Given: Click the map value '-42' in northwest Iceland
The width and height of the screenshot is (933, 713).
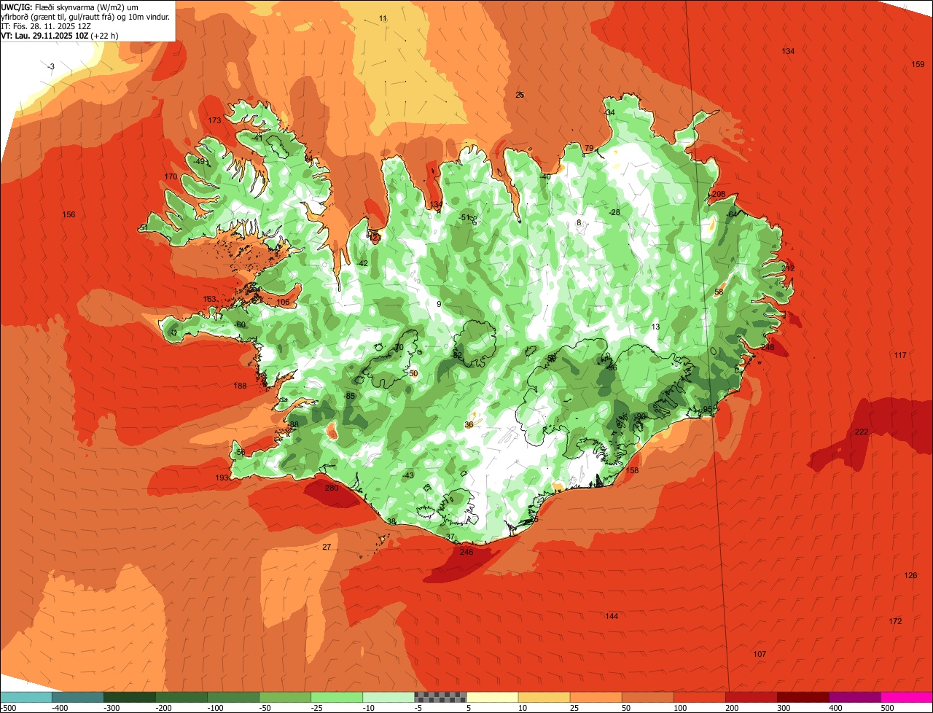Looking at the screenshot, I should 362,263.
